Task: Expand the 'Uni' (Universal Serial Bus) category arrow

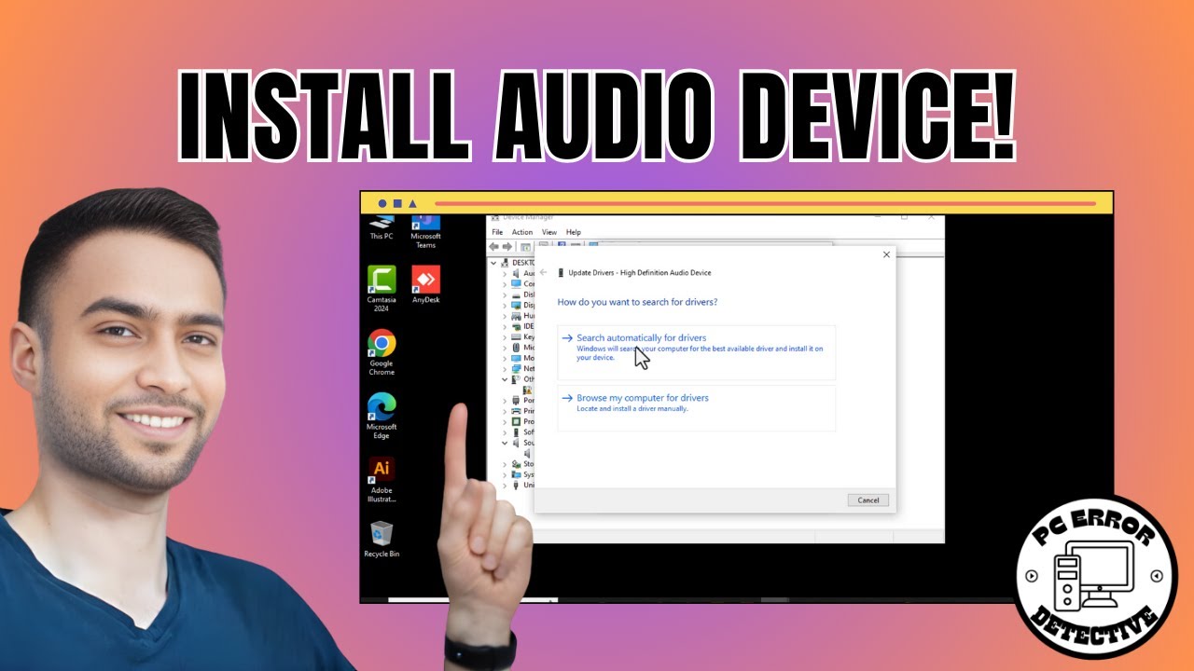Action: [x=506, y=485]
